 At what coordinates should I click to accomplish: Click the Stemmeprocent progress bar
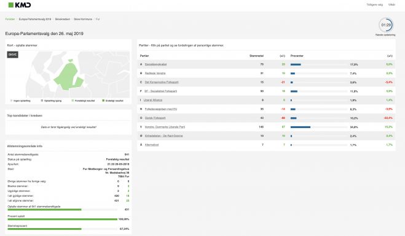[62, 229]
